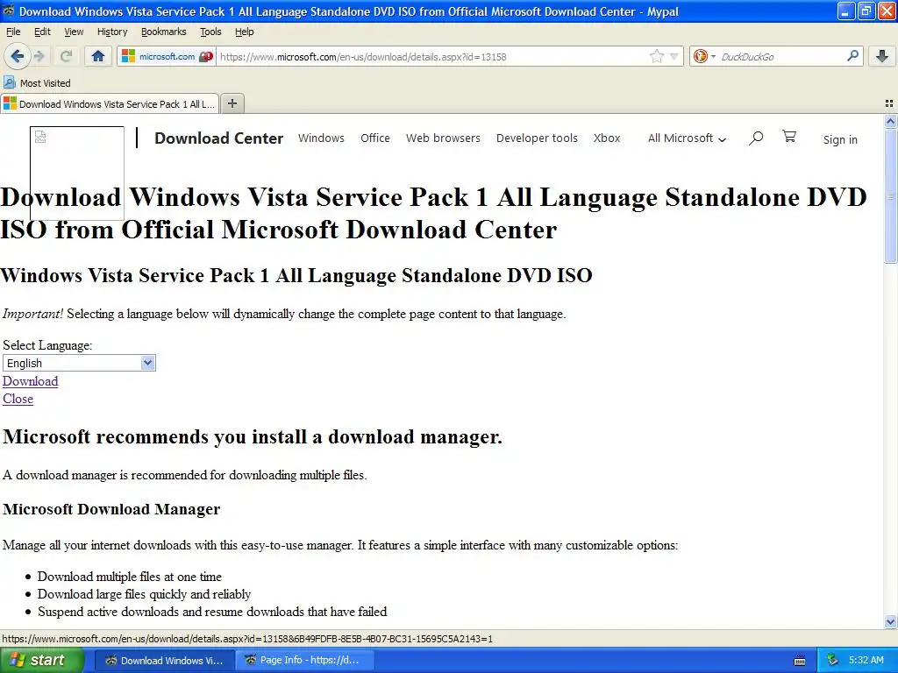Open the Xbox navigation link
898x673 pixels.
[607, 138]
